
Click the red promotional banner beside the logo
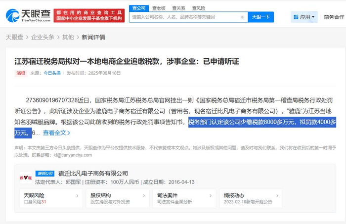point(89,16)
